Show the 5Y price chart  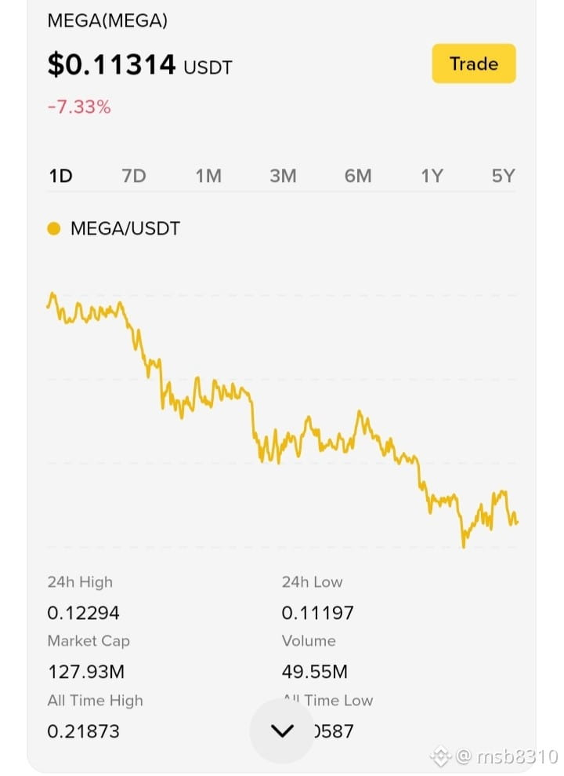pyautogui.click(x=503, y=176)
